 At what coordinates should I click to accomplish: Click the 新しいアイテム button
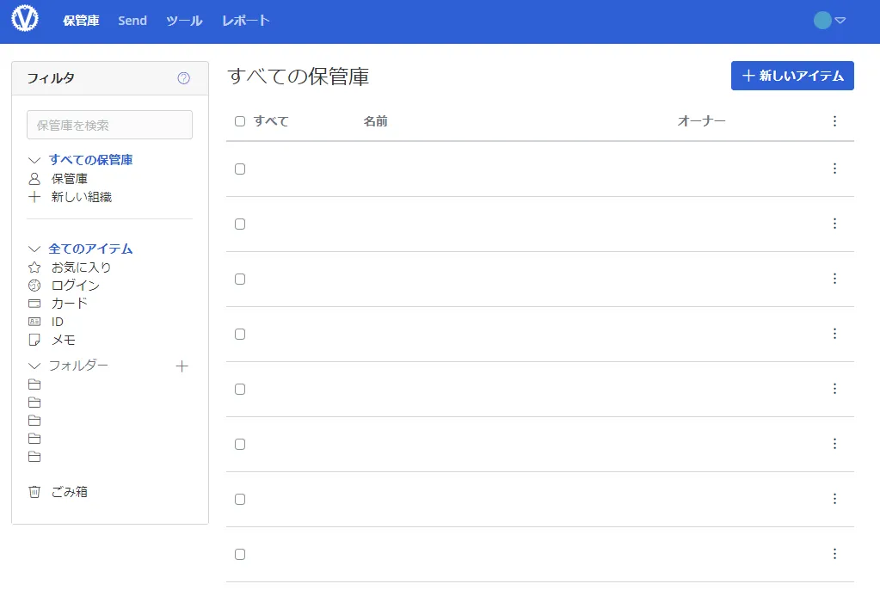791,76
